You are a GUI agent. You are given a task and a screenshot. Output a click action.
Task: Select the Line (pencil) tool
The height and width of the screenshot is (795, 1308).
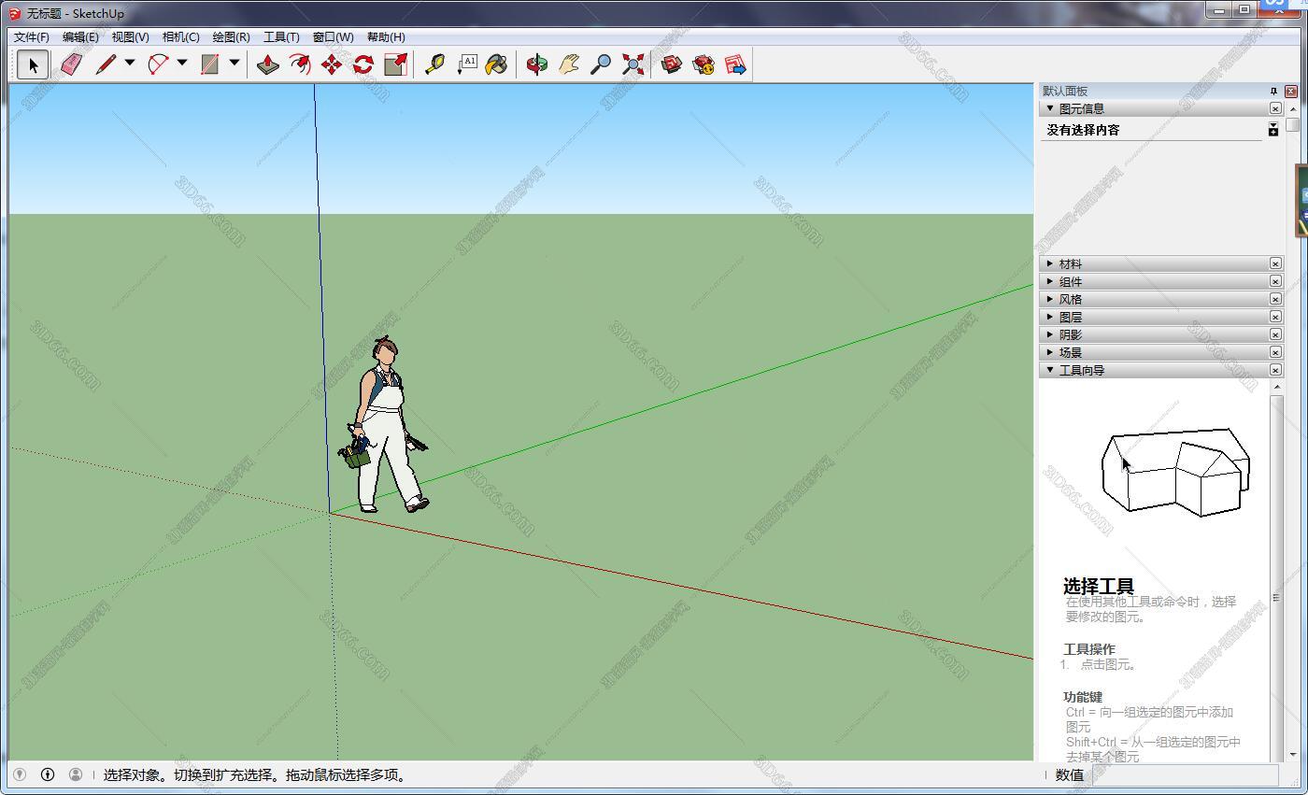[105, 64]
